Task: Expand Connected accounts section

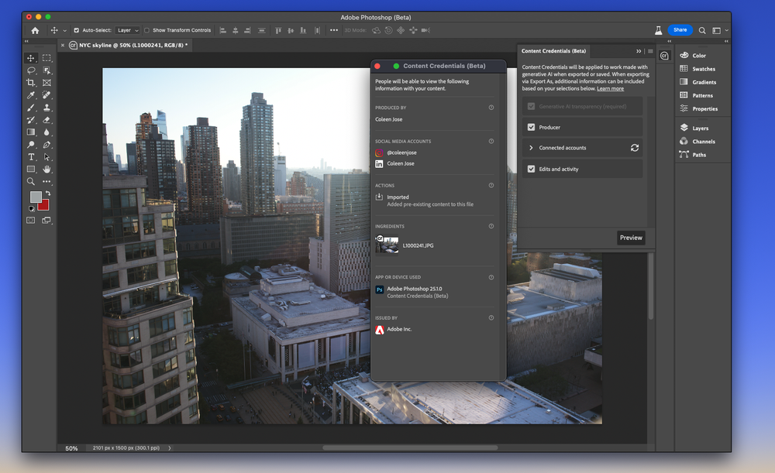Action: pyautogui.click(x=531, y=148)
